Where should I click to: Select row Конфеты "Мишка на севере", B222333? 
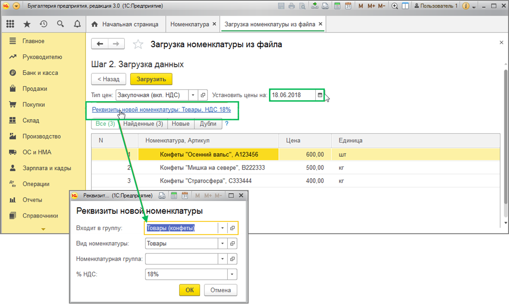pos(295,168)
